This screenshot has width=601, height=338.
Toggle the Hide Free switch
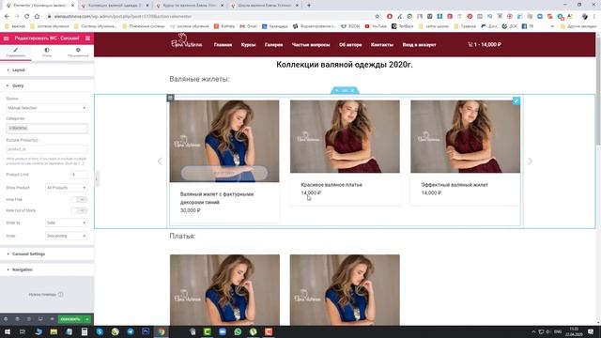click(x=79, y=200)
